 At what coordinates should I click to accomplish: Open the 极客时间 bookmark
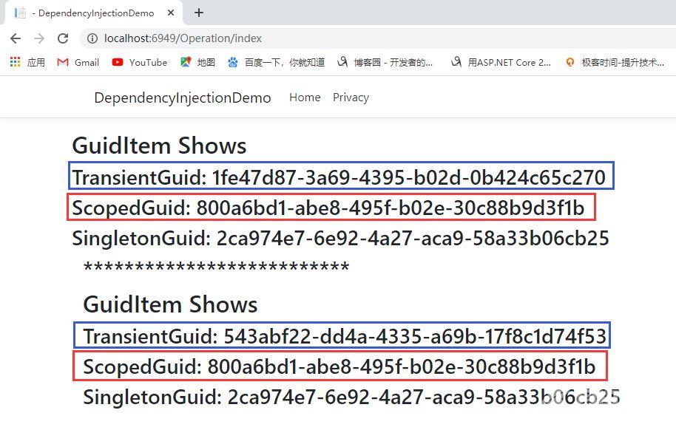(x=615, y=62)
